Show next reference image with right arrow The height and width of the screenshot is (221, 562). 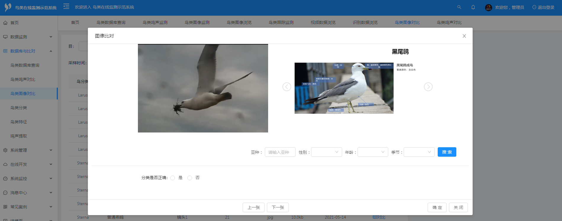click(428, 87)
